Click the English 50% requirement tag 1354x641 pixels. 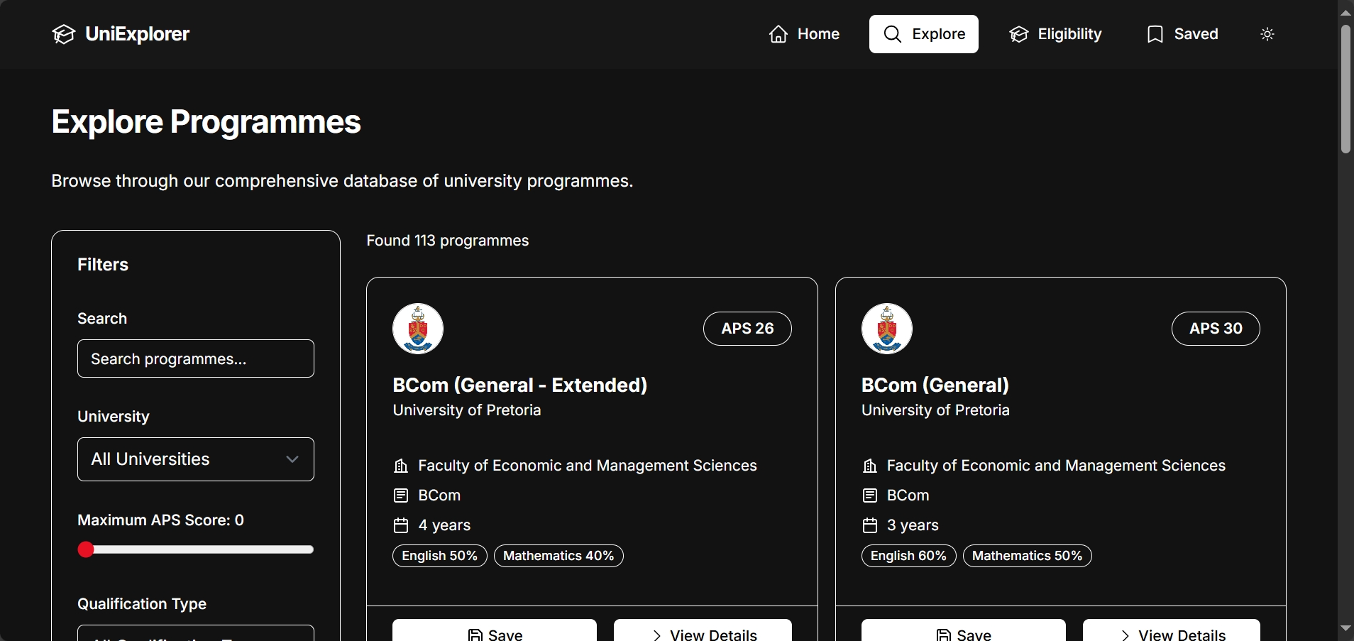pos(440,556)
